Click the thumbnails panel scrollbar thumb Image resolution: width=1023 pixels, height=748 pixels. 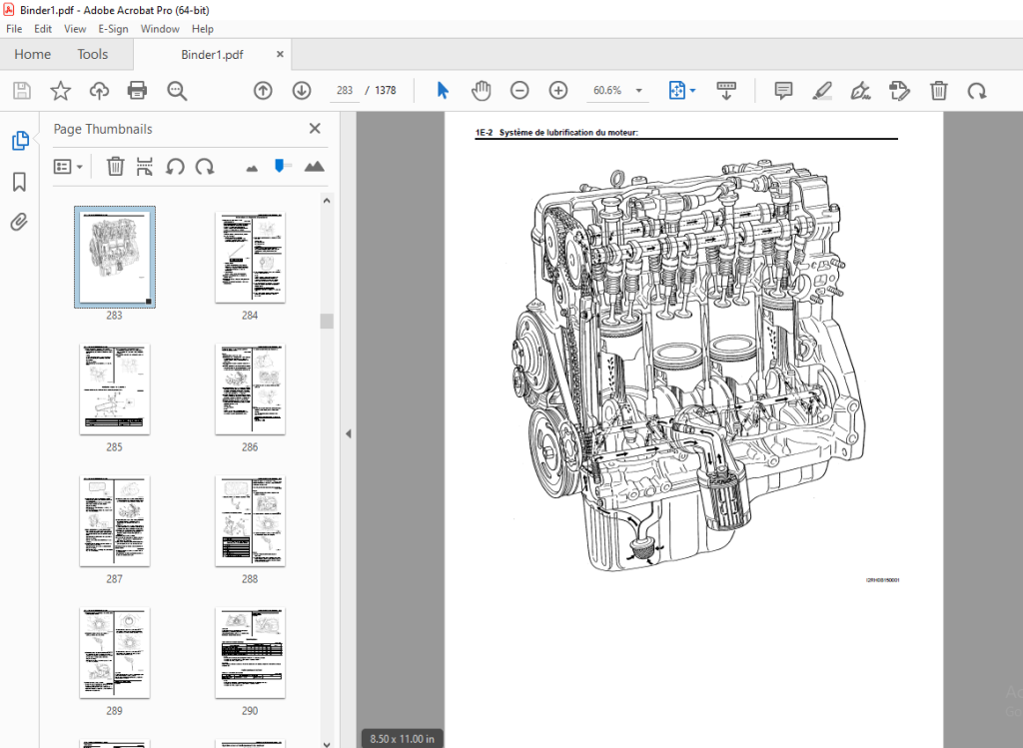coord(327,321)
